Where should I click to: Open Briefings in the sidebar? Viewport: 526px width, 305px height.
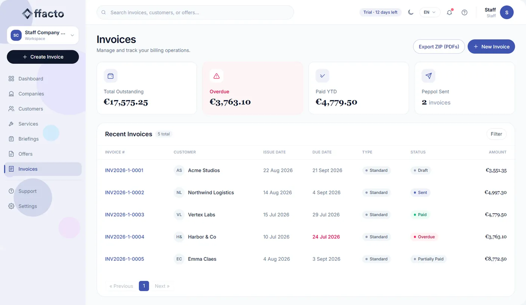click(43, 139)
